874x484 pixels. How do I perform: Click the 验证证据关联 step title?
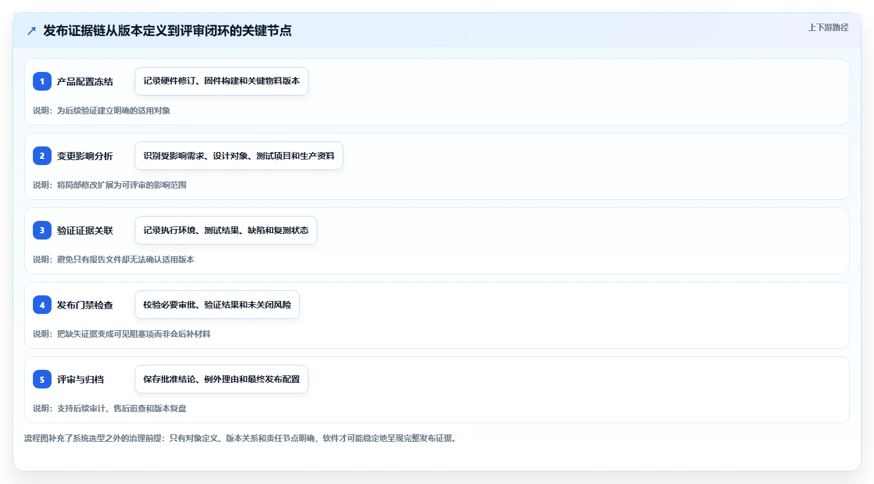click(85, 230)
